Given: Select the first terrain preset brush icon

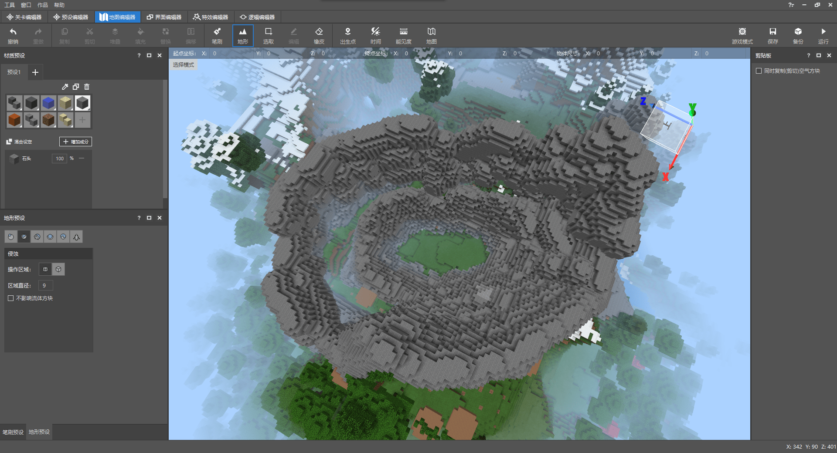Looking at the screenshot, I should [x=11, y=237].
